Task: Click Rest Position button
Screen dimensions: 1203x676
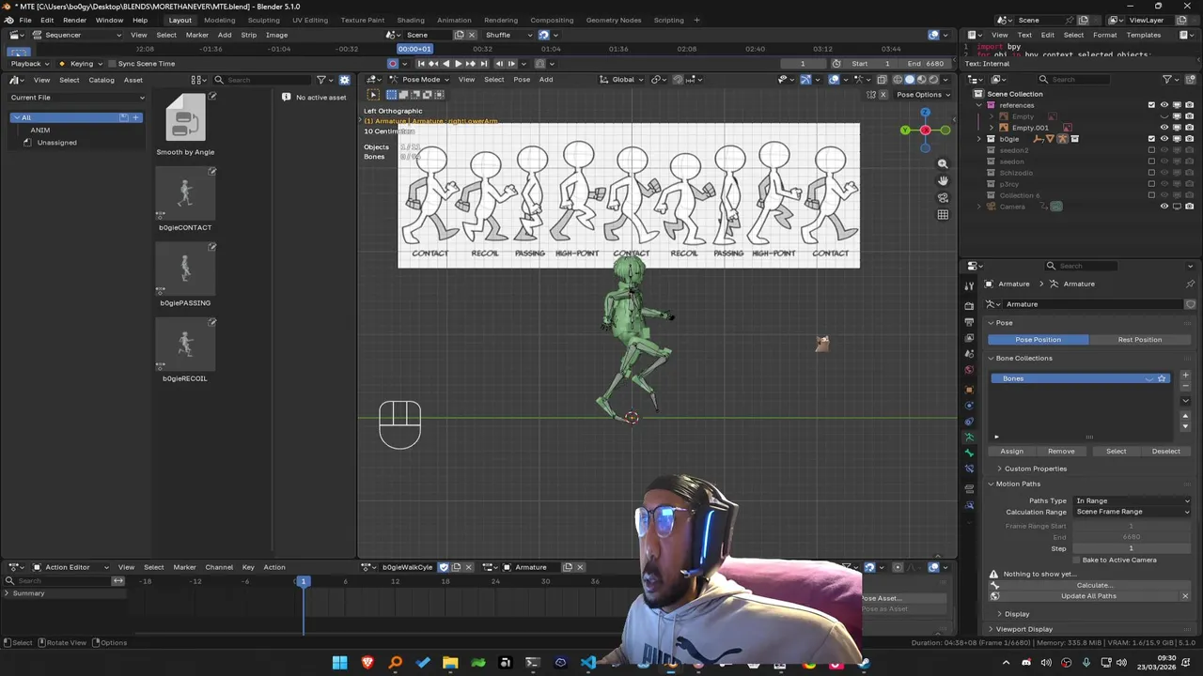Action: coord(1140,340)
